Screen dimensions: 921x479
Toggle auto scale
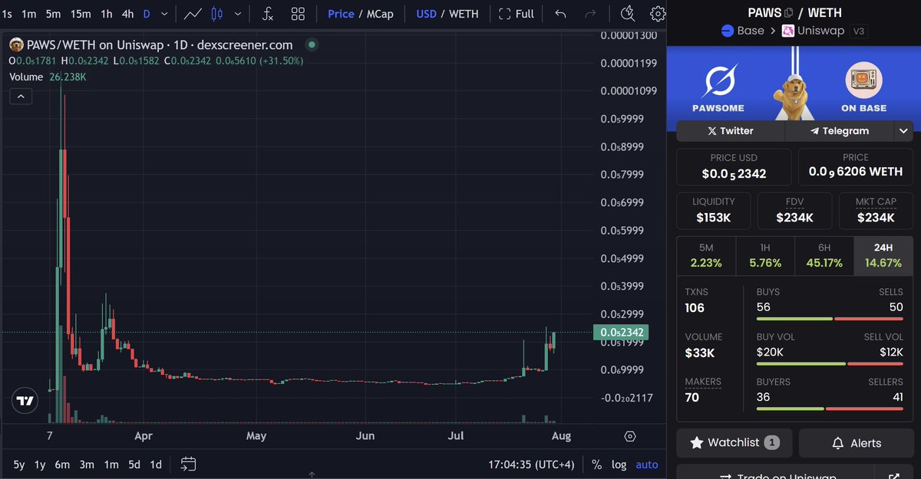click(x=647, y=464)
